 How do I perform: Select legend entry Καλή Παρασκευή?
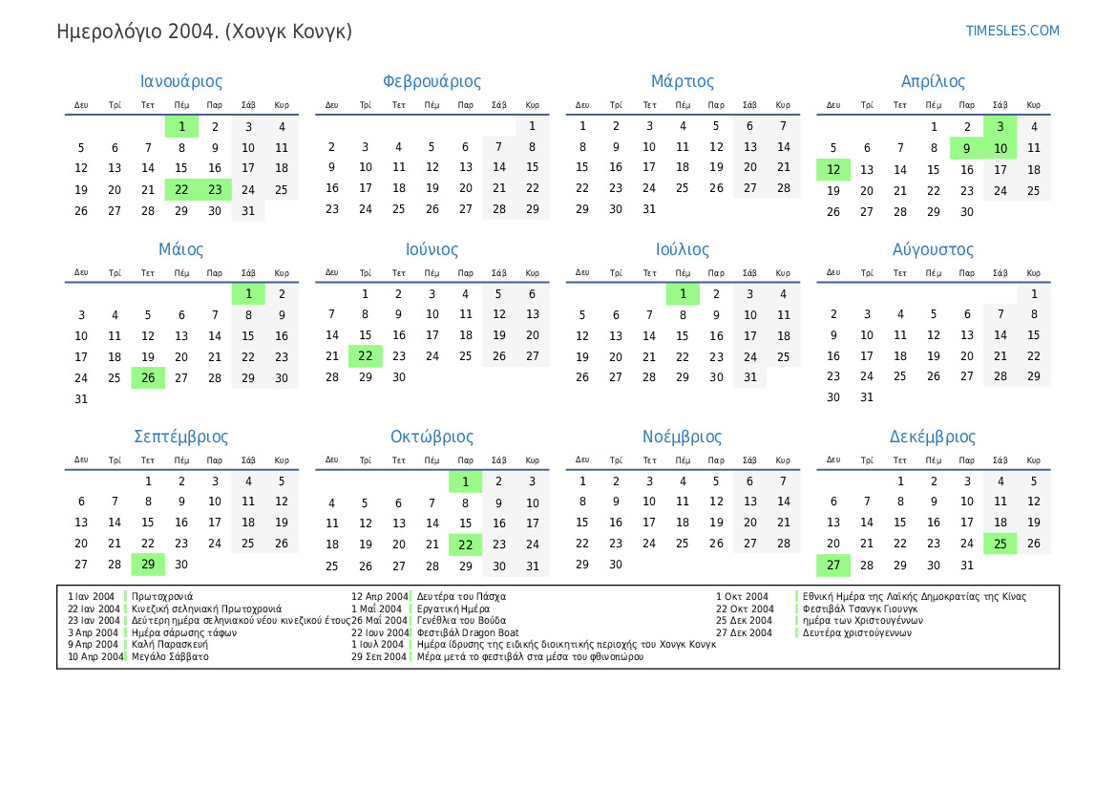[169, 644]
